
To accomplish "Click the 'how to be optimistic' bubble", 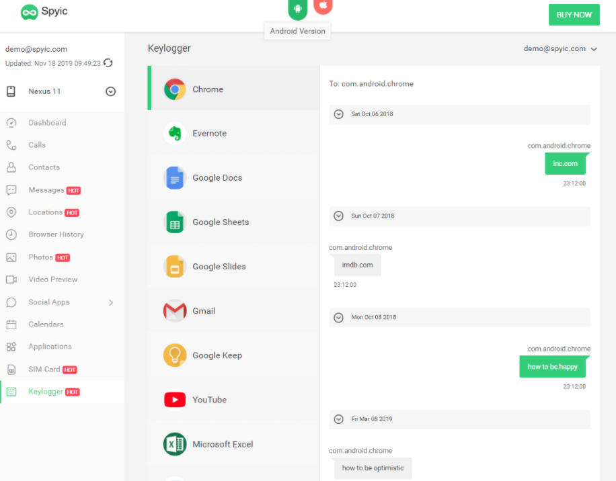I will pyautogui.click(x=373, y=468).
